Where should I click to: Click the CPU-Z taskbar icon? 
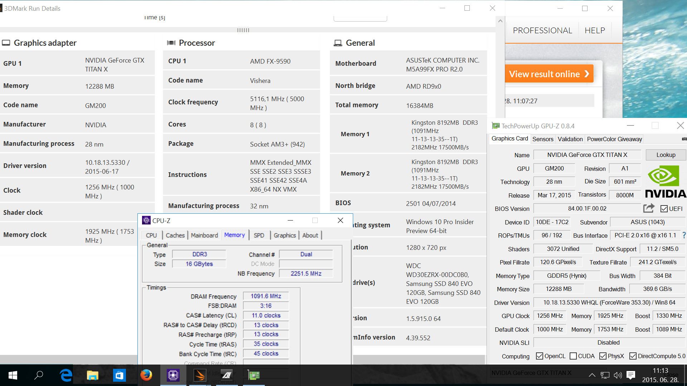point(173,375)
